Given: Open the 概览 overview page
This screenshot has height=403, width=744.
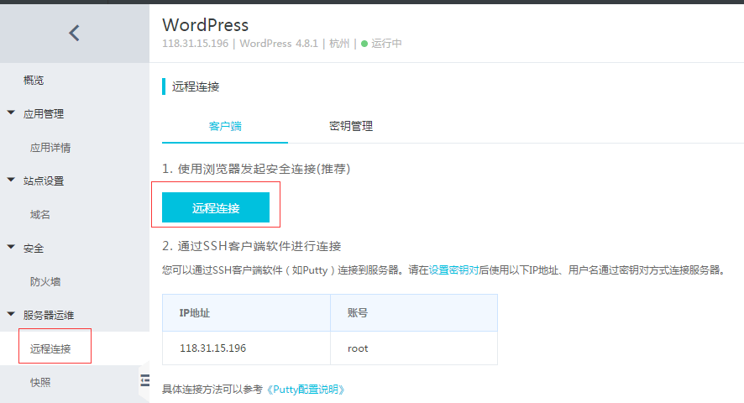Looking at the screenshot, I should pos(34,81).
